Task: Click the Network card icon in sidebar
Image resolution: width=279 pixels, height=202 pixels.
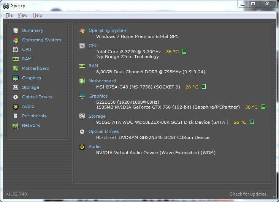Action: pyautogui.click(x=16, y=126)
